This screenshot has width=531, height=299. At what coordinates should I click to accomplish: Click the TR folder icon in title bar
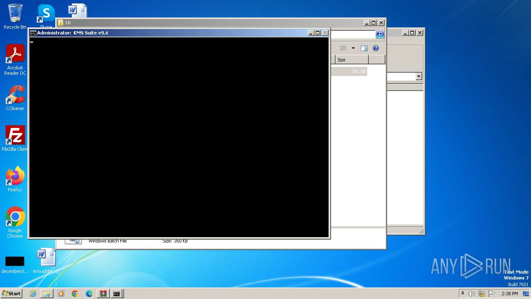(x=61, y=23)
